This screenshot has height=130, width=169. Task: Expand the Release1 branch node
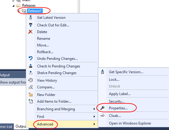click(19, 11)
